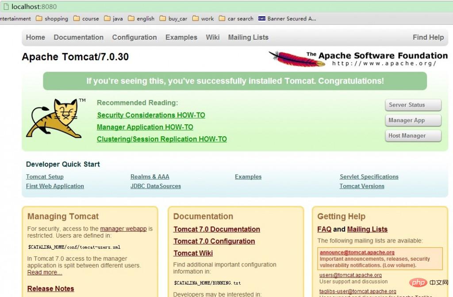The width and height of the screenshot is (453, 297).
Task: Click the Tomcat cat logo
Action: click(54, 118)
